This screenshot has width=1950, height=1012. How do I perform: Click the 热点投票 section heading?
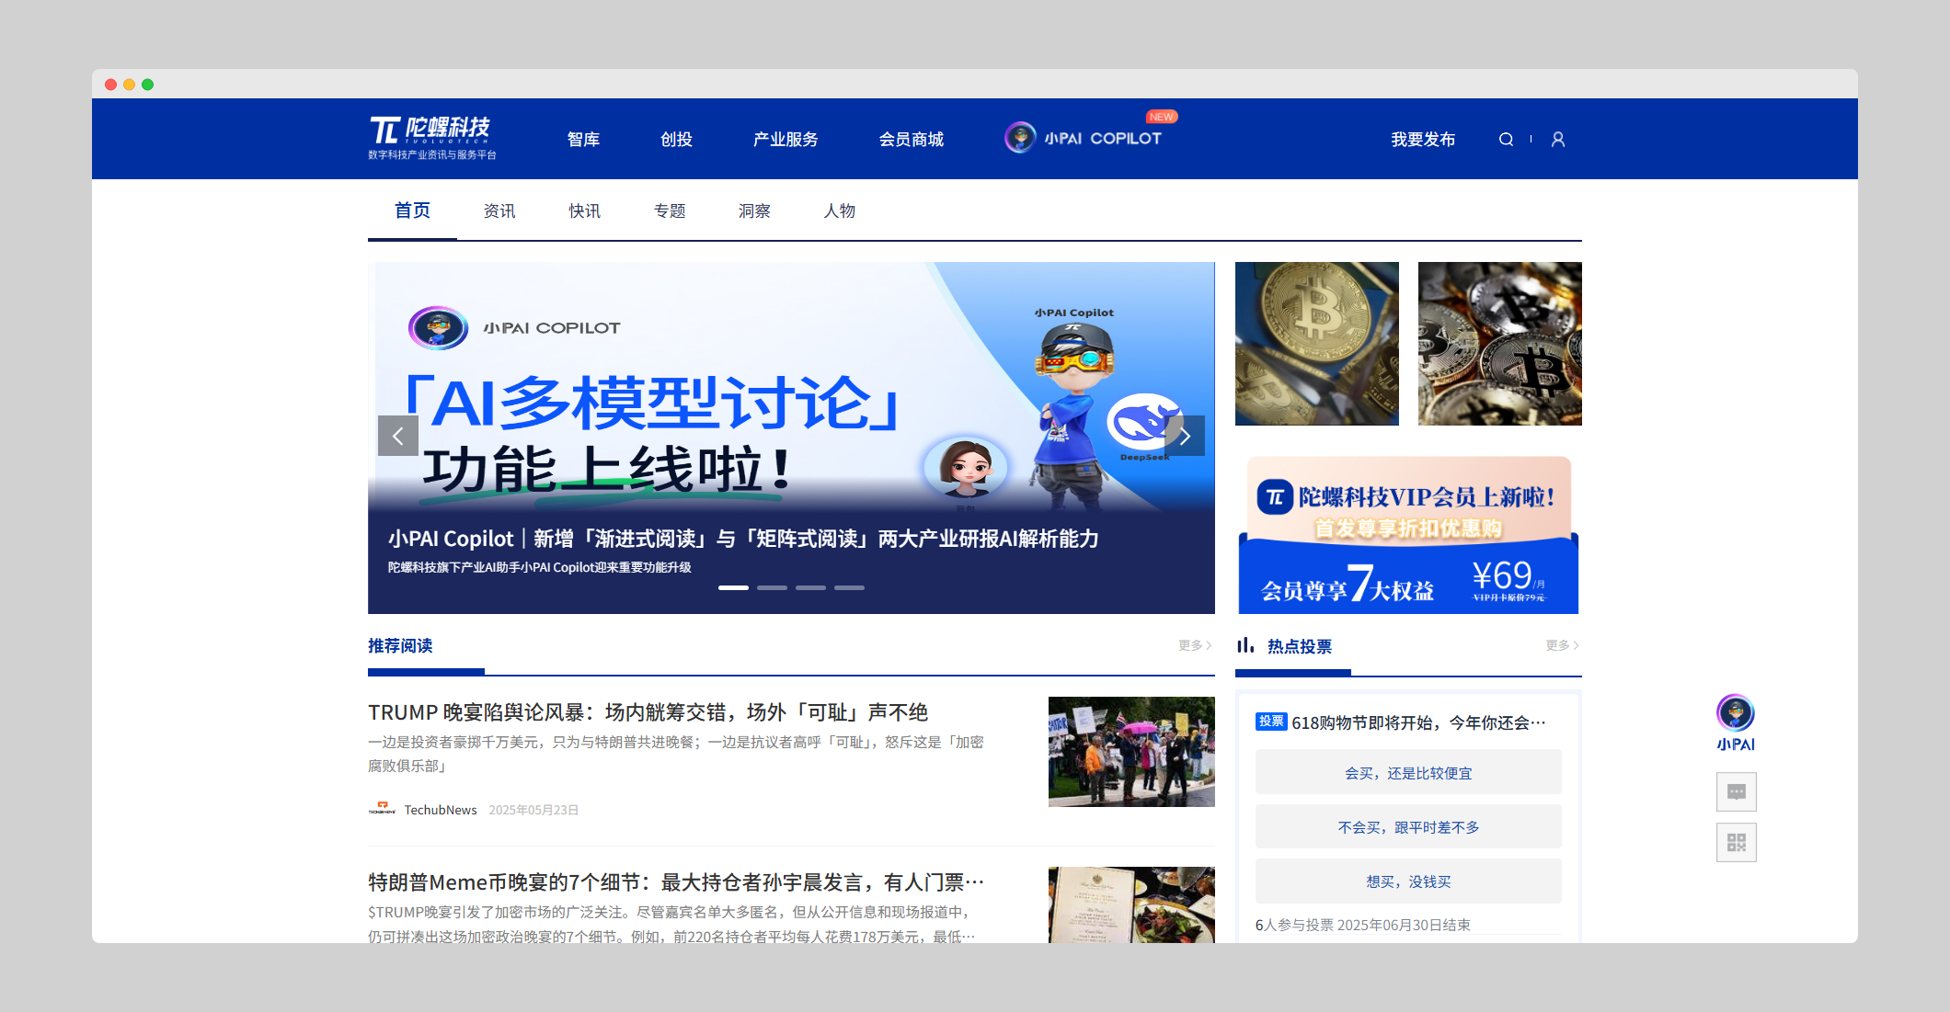click(1299, 646)
